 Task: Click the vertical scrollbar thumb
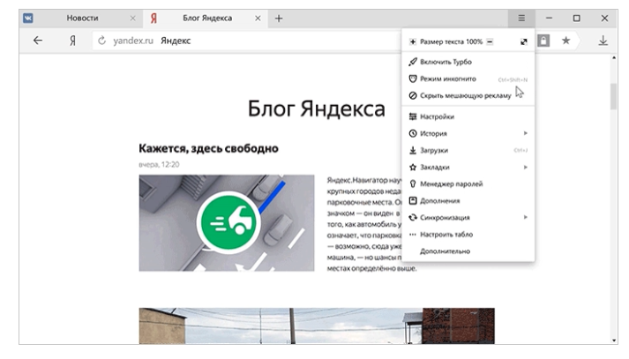pyautogui.click(x=614, y=96)
